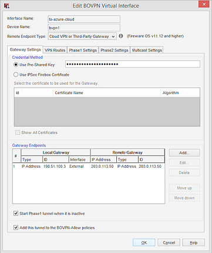This screenshot has height=253, width=212.
Task: Go to the Multicast Settings tab
Action: pyautogui.click(x=147, y=50)
